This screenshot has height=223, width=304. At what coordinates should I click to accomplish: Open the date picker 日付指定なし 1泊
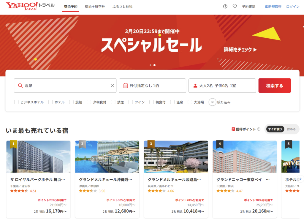[x=152, y=86]
